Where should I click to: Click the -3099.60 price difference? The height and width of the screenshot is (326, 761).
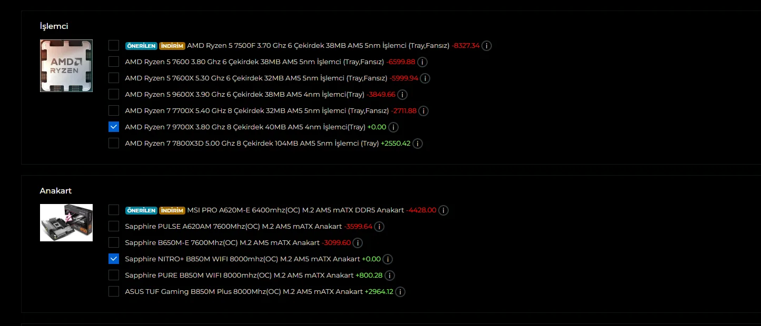(x=337, y=243)
